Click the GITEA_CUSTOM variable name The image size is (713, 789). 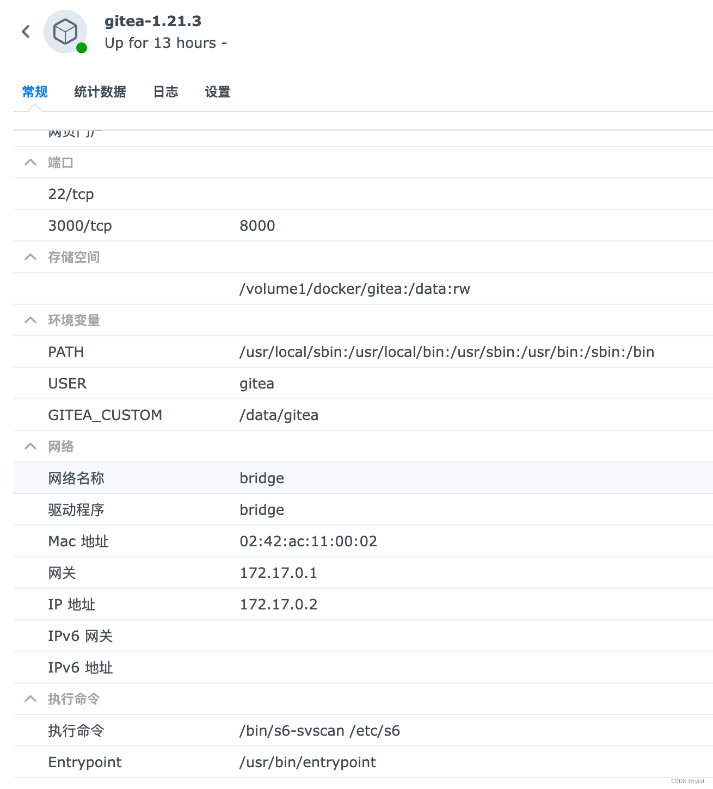tap(105, 415)
